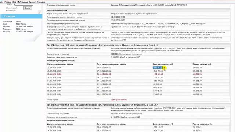Select the red start date 10.10.2016

point(54,74)
